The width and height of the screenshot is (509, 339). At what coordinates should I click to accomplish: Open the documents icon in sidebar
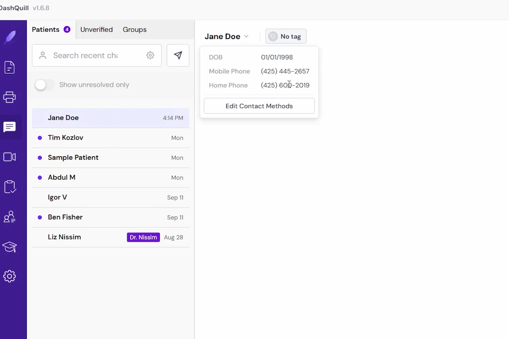tap(10, 67)
